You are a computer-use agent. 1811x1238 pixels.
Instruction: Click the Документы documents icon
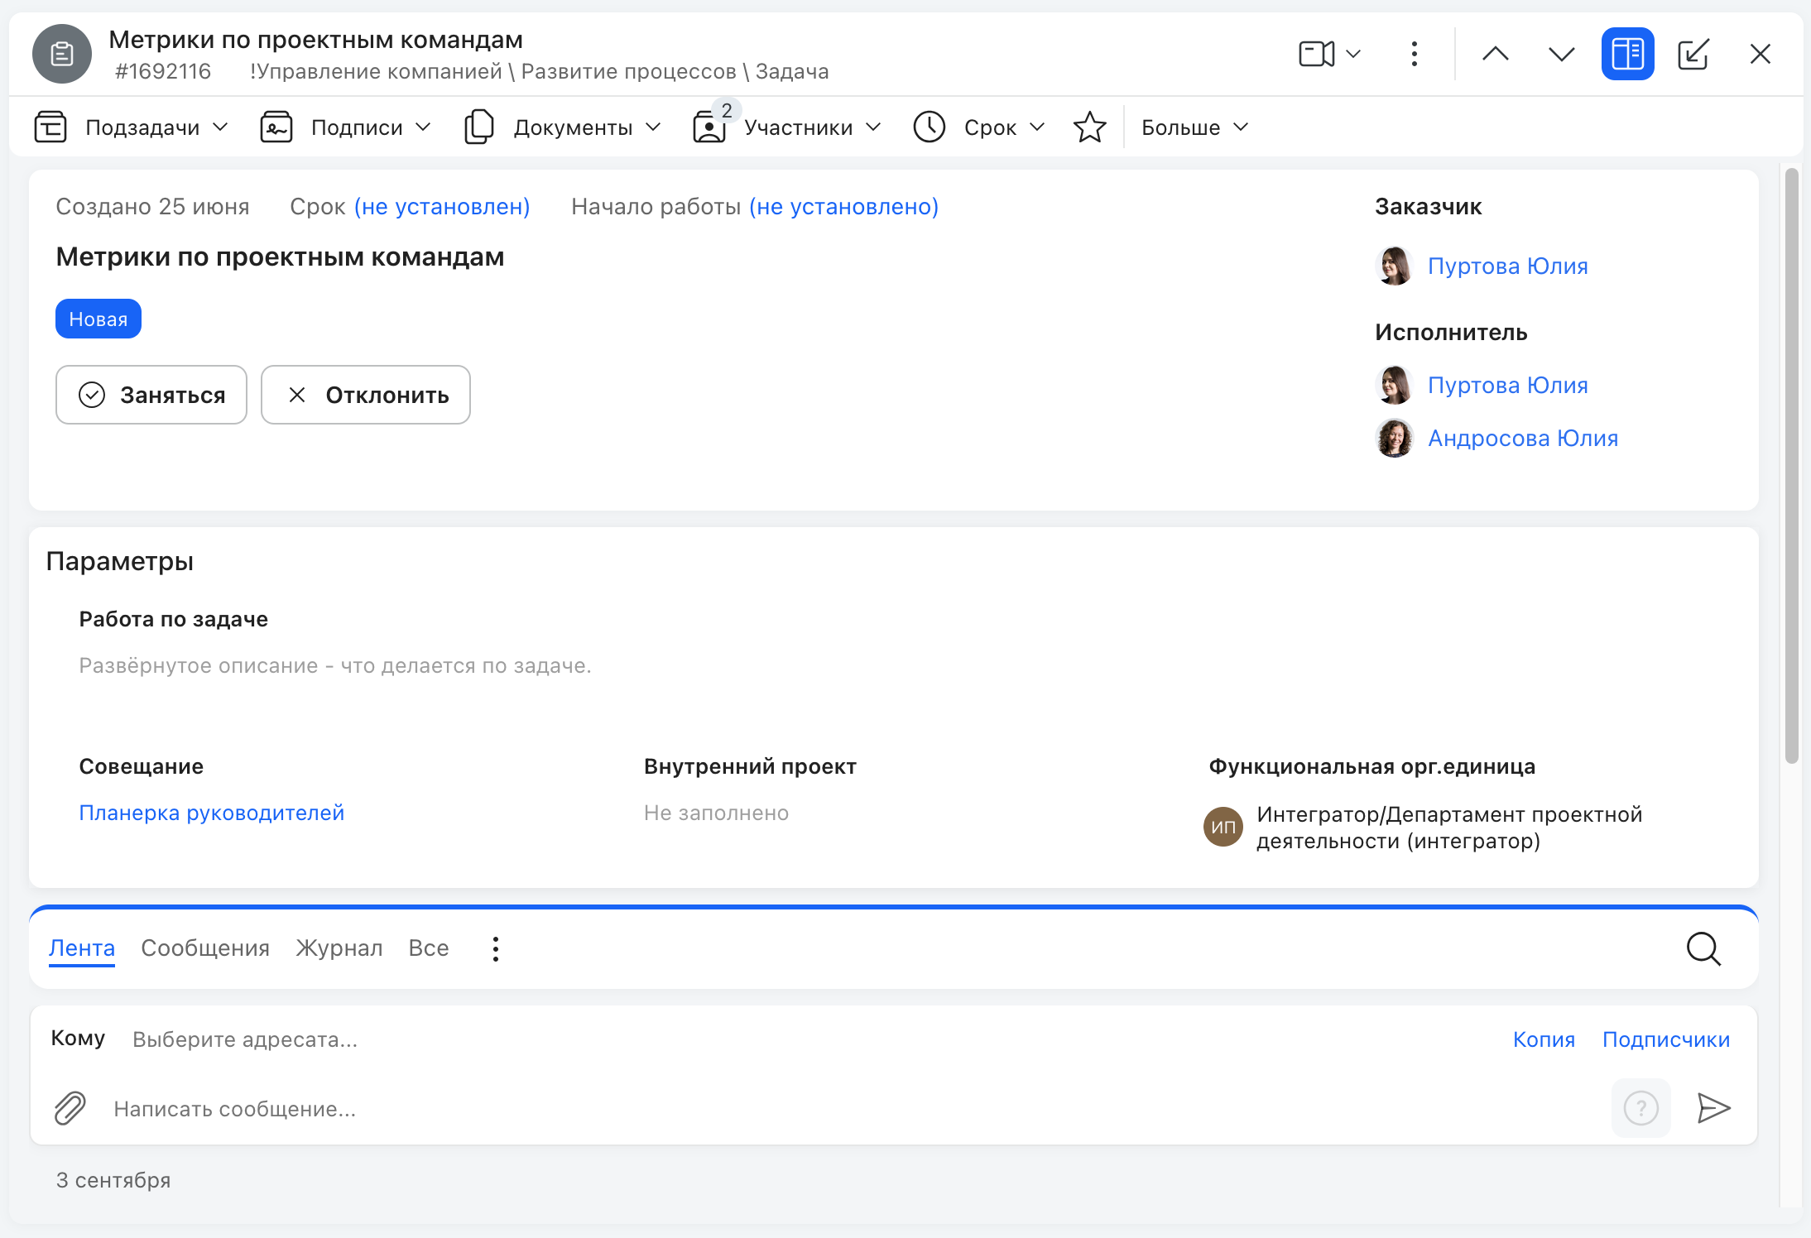coord(478,127)
